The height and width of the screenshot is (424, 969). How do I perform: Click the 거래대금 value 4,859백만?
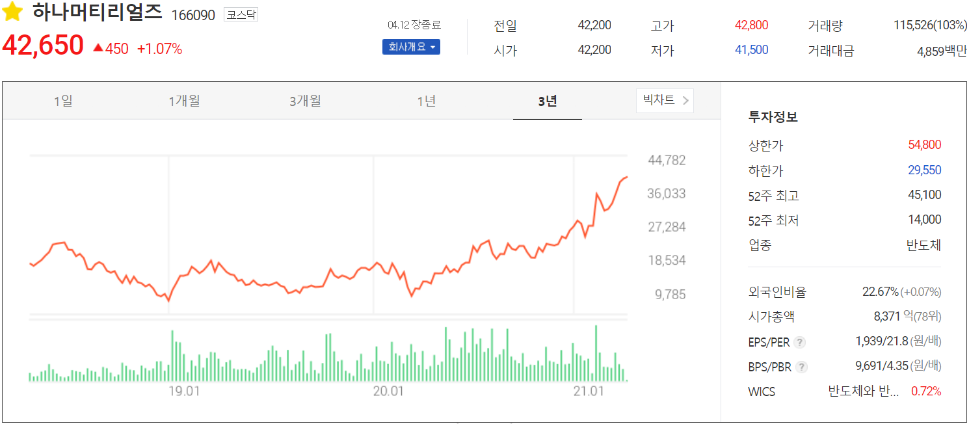point(942,51)
